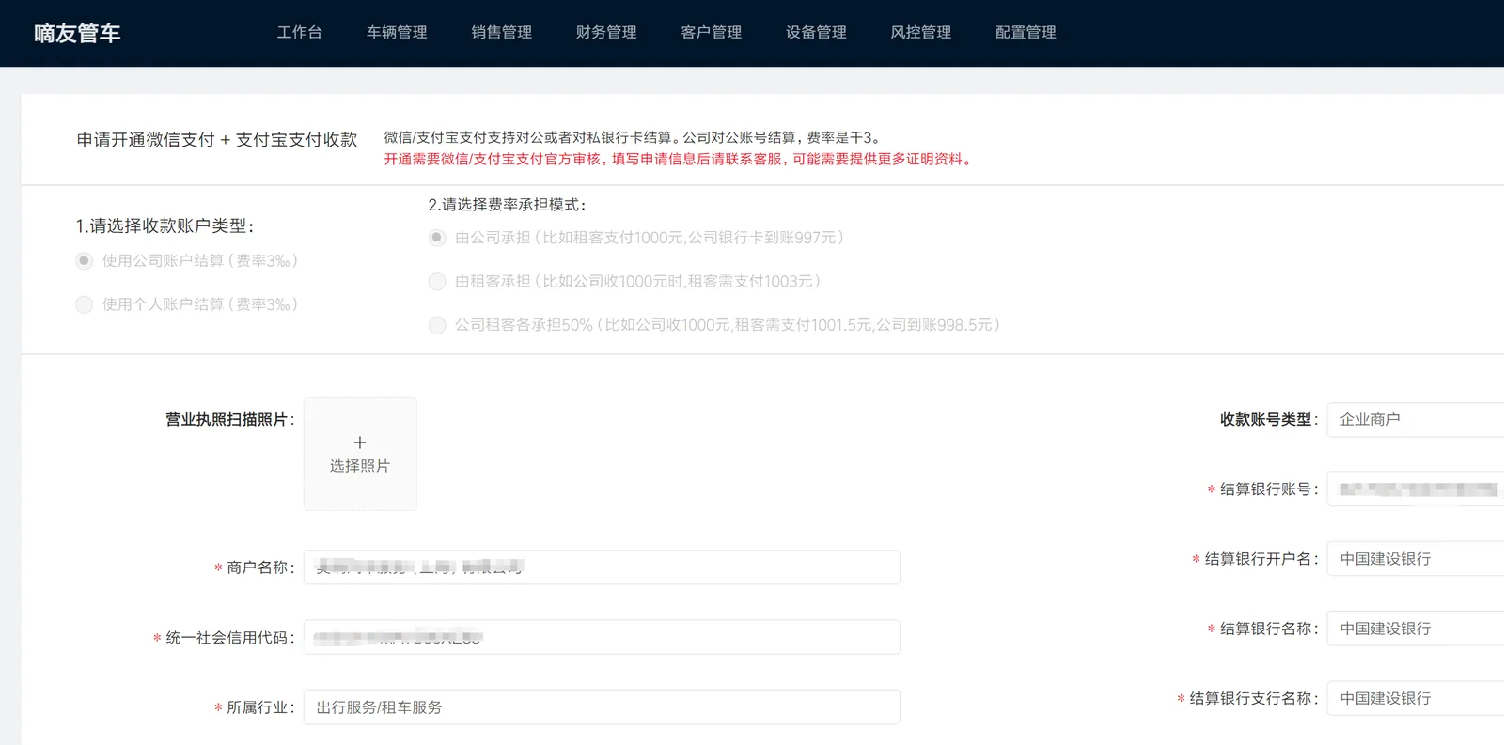1504x745 pixels.
Task: Open the 工作台 menu
Action: pyautogui.click(x=300, y=32)
